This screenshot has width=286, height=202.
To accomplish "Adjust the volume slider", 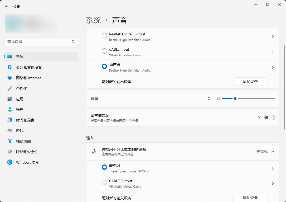I will pos(235,98).
